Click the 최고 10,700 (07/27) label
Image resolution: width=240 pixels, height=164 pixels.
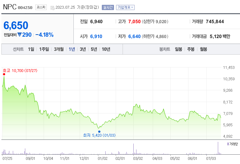pos(20,71)
